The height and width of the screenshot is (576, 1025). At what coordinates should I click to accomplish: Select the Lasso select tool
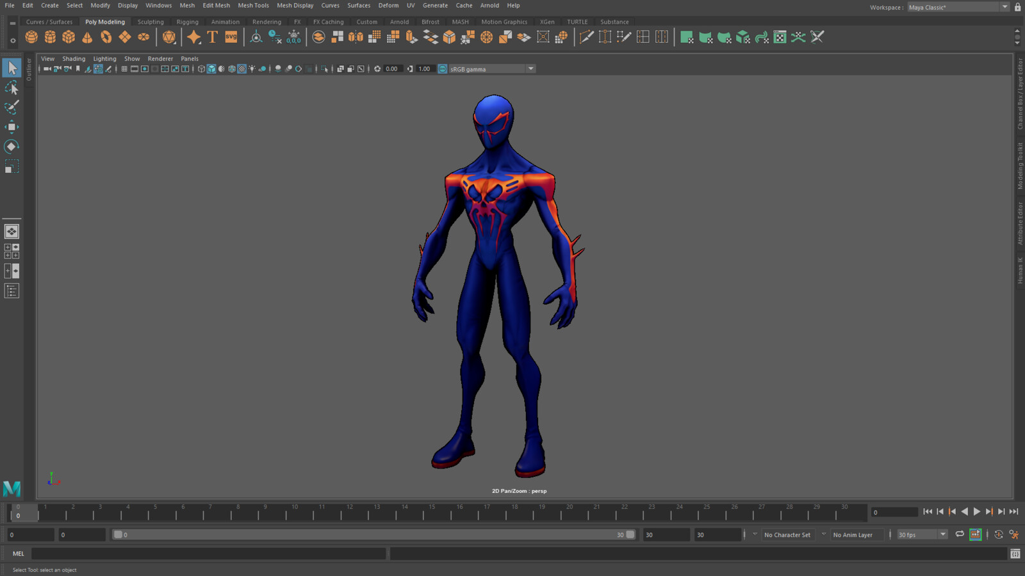12,88
